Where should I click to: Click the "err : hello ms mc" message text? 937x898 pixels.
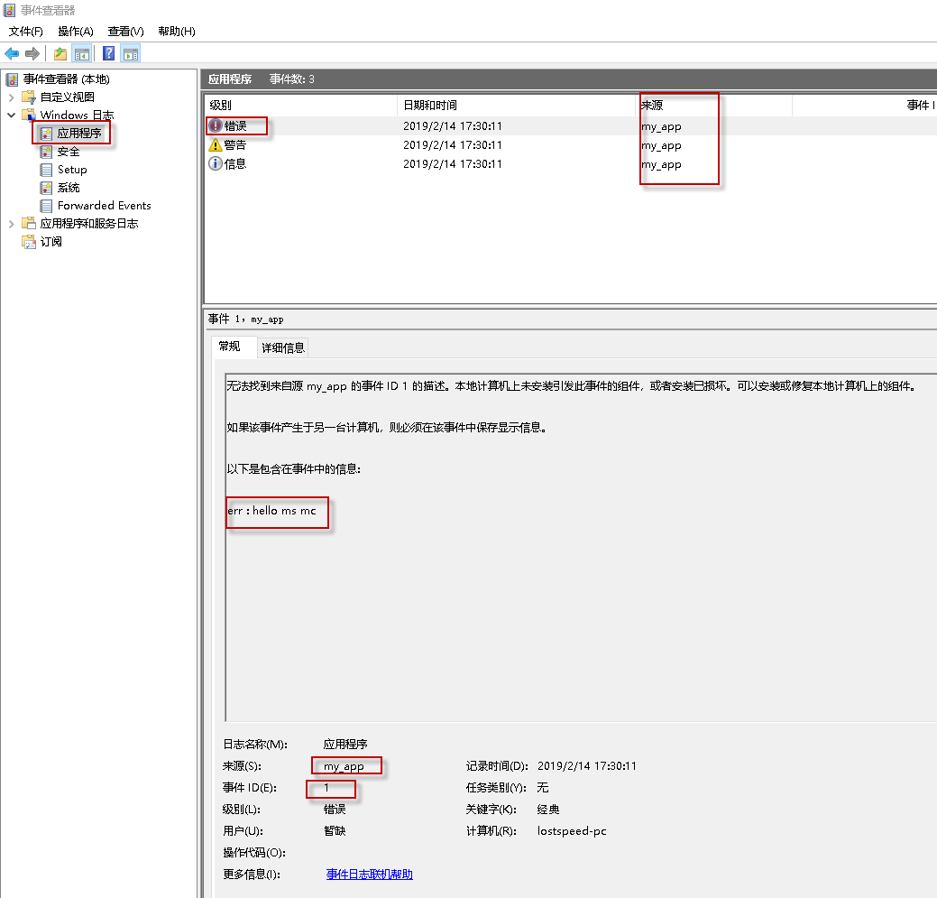271,511
